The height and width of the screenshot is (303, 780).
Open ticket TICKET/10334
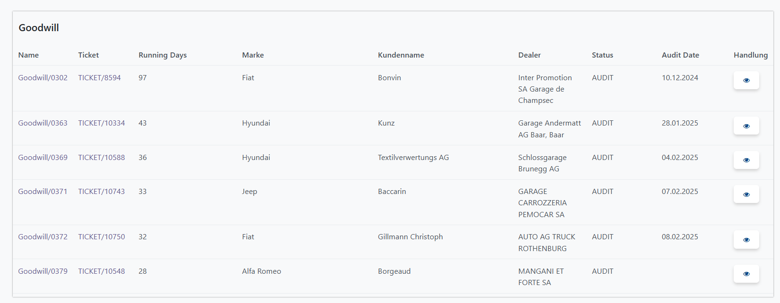(x=102, y=123)
